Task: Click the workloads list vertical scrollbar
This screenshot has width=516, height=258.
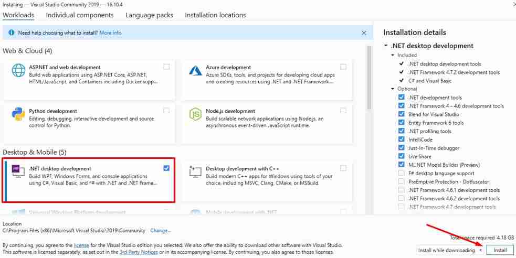Action: coord(369,77)
